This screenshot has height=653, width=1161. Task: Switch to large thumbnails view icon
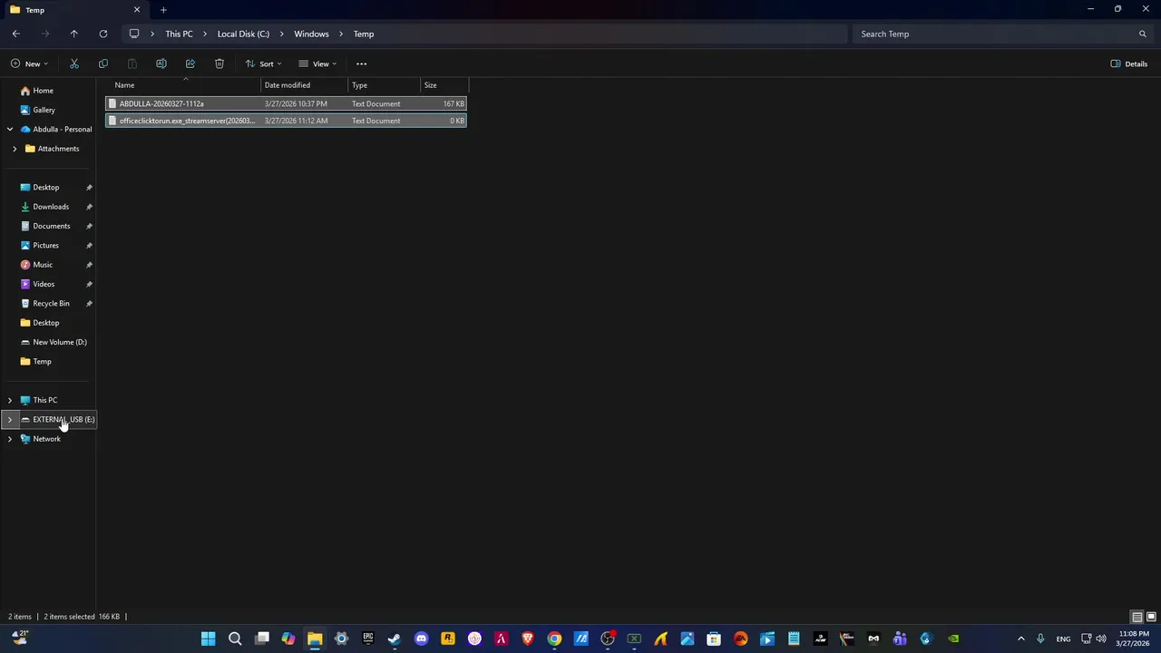[1151, 617]
